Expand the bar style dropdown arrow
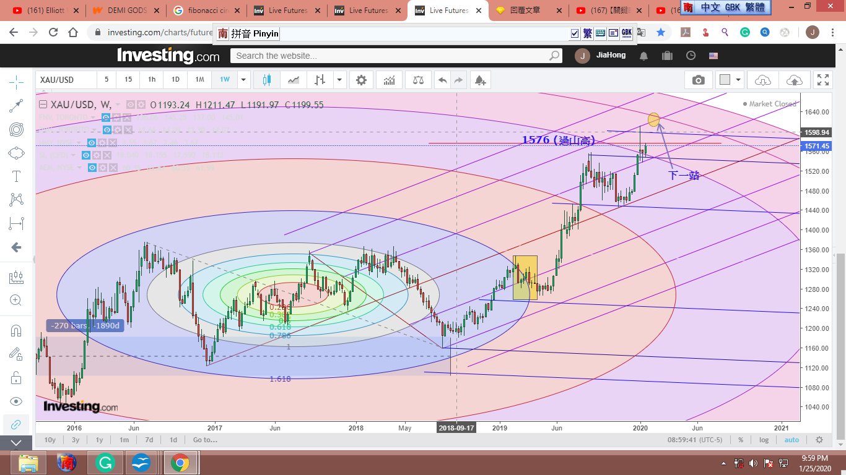846x475 pixels. click(x=339, y=80)
